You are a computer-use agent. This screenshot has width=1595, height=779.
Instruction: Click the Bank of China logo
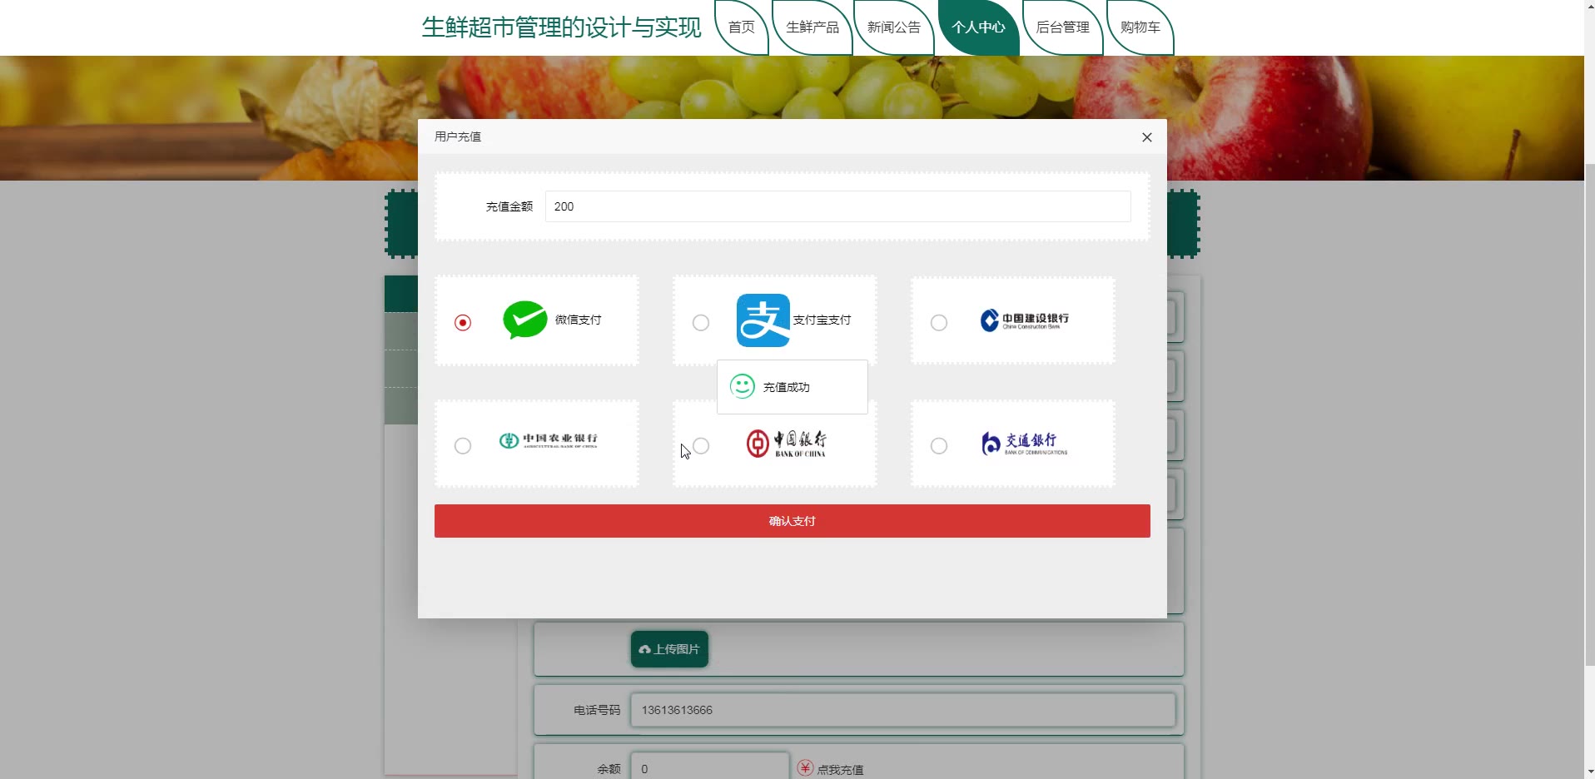pyautogui.click(x=787, y=444)
